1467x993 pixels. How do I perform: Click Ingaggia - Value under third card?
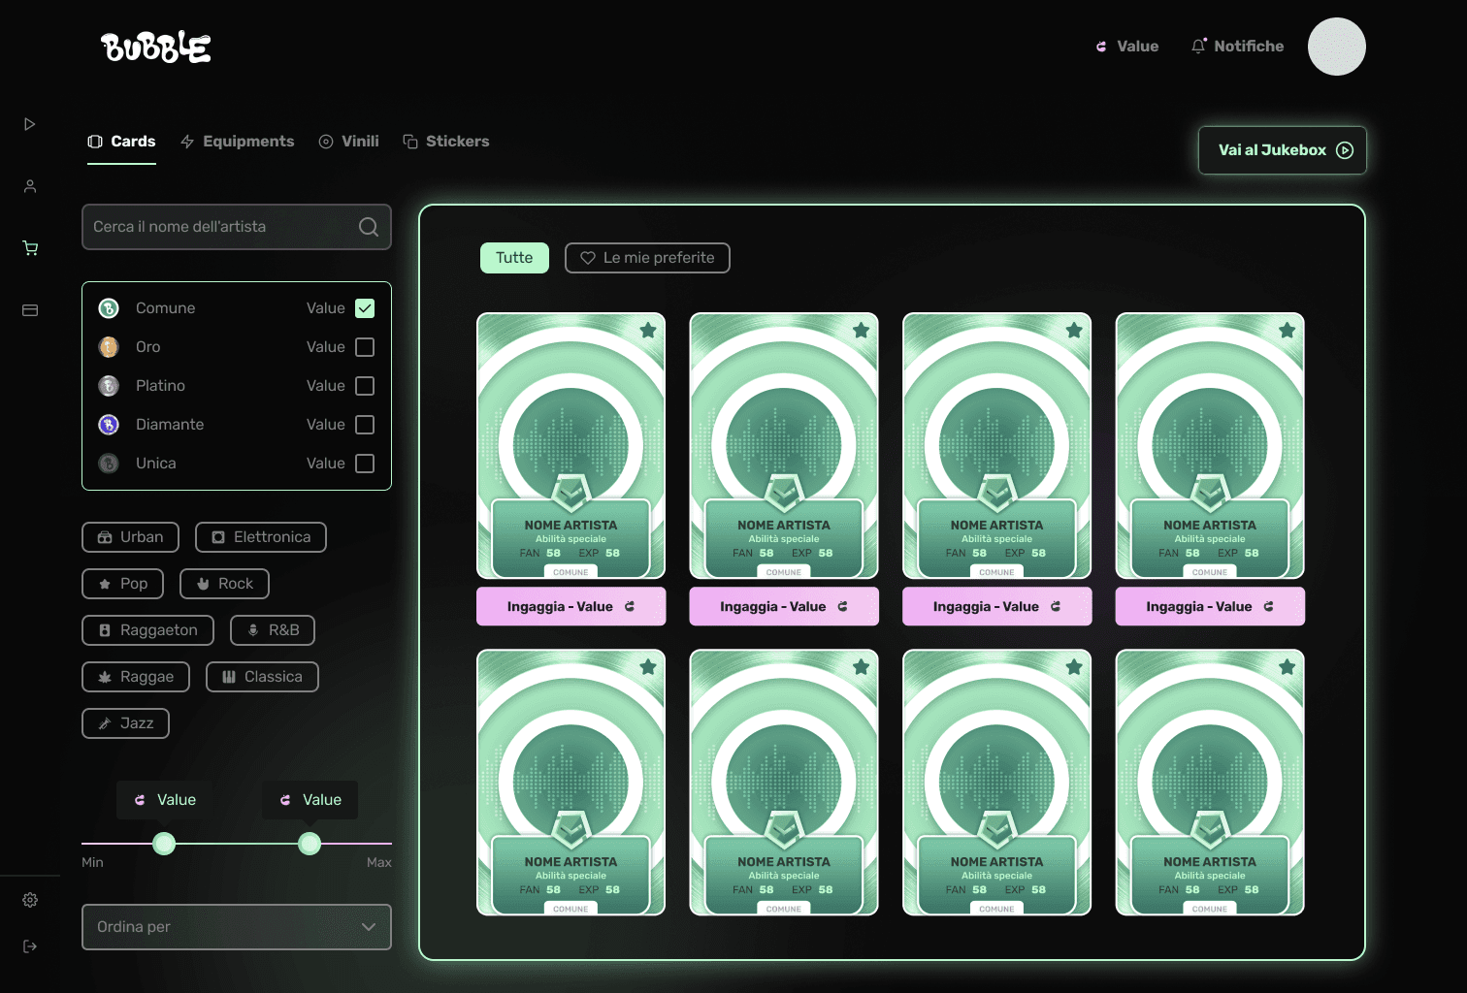[x=996, y=606]
